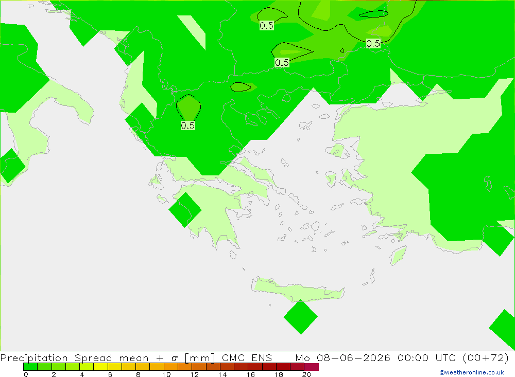Click the ©weatheronline.co.uk copyright link
The height and width of the screenshot is (377, 515).
(472, 372)
